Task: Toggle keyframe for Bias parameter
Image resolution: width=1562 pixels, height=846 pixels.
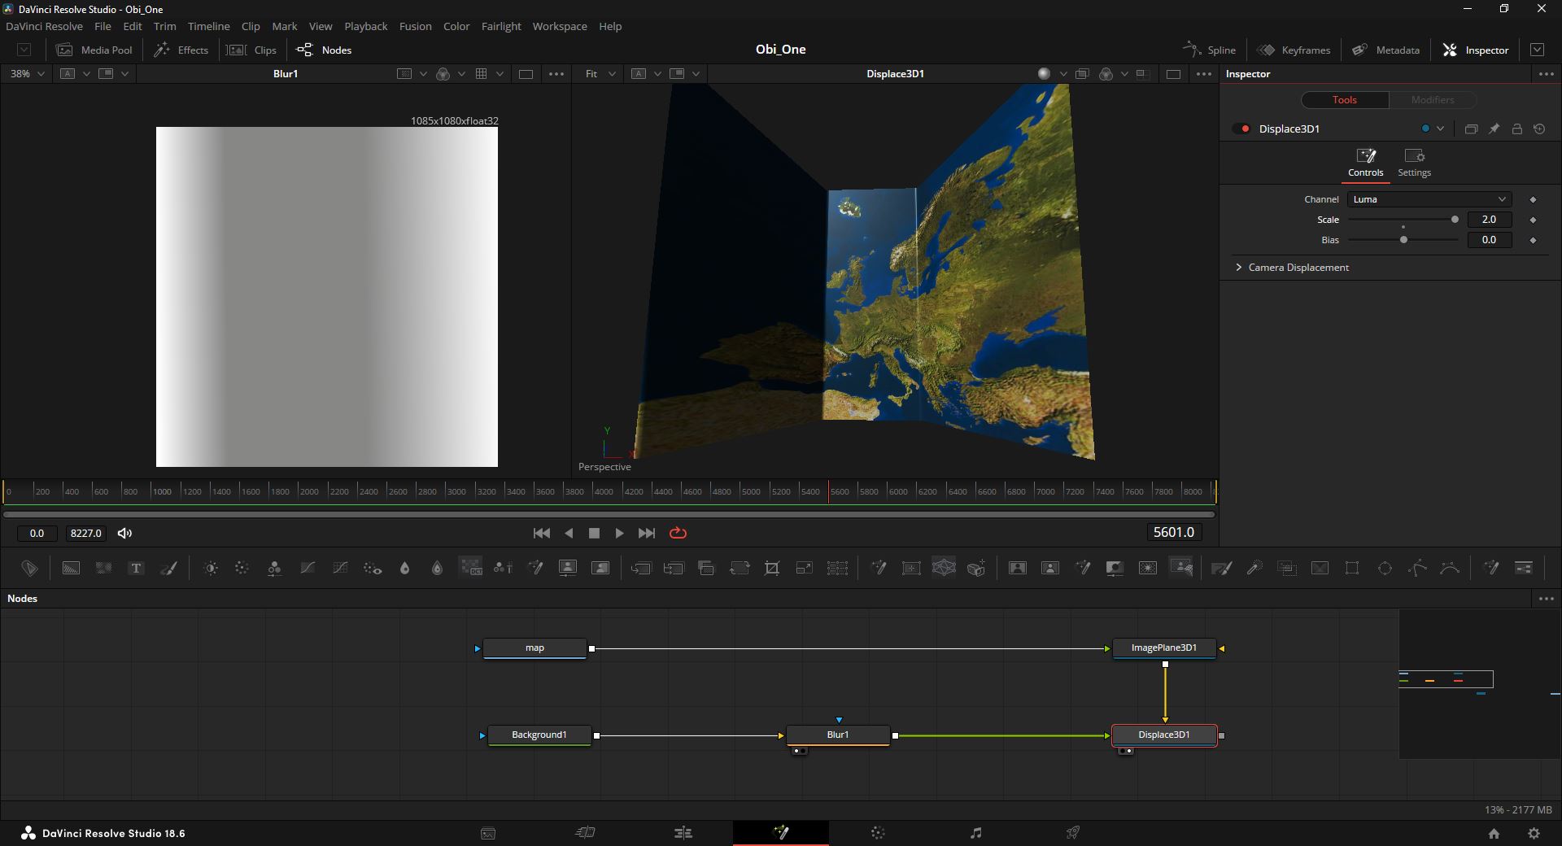Action: coord(1533,240)
